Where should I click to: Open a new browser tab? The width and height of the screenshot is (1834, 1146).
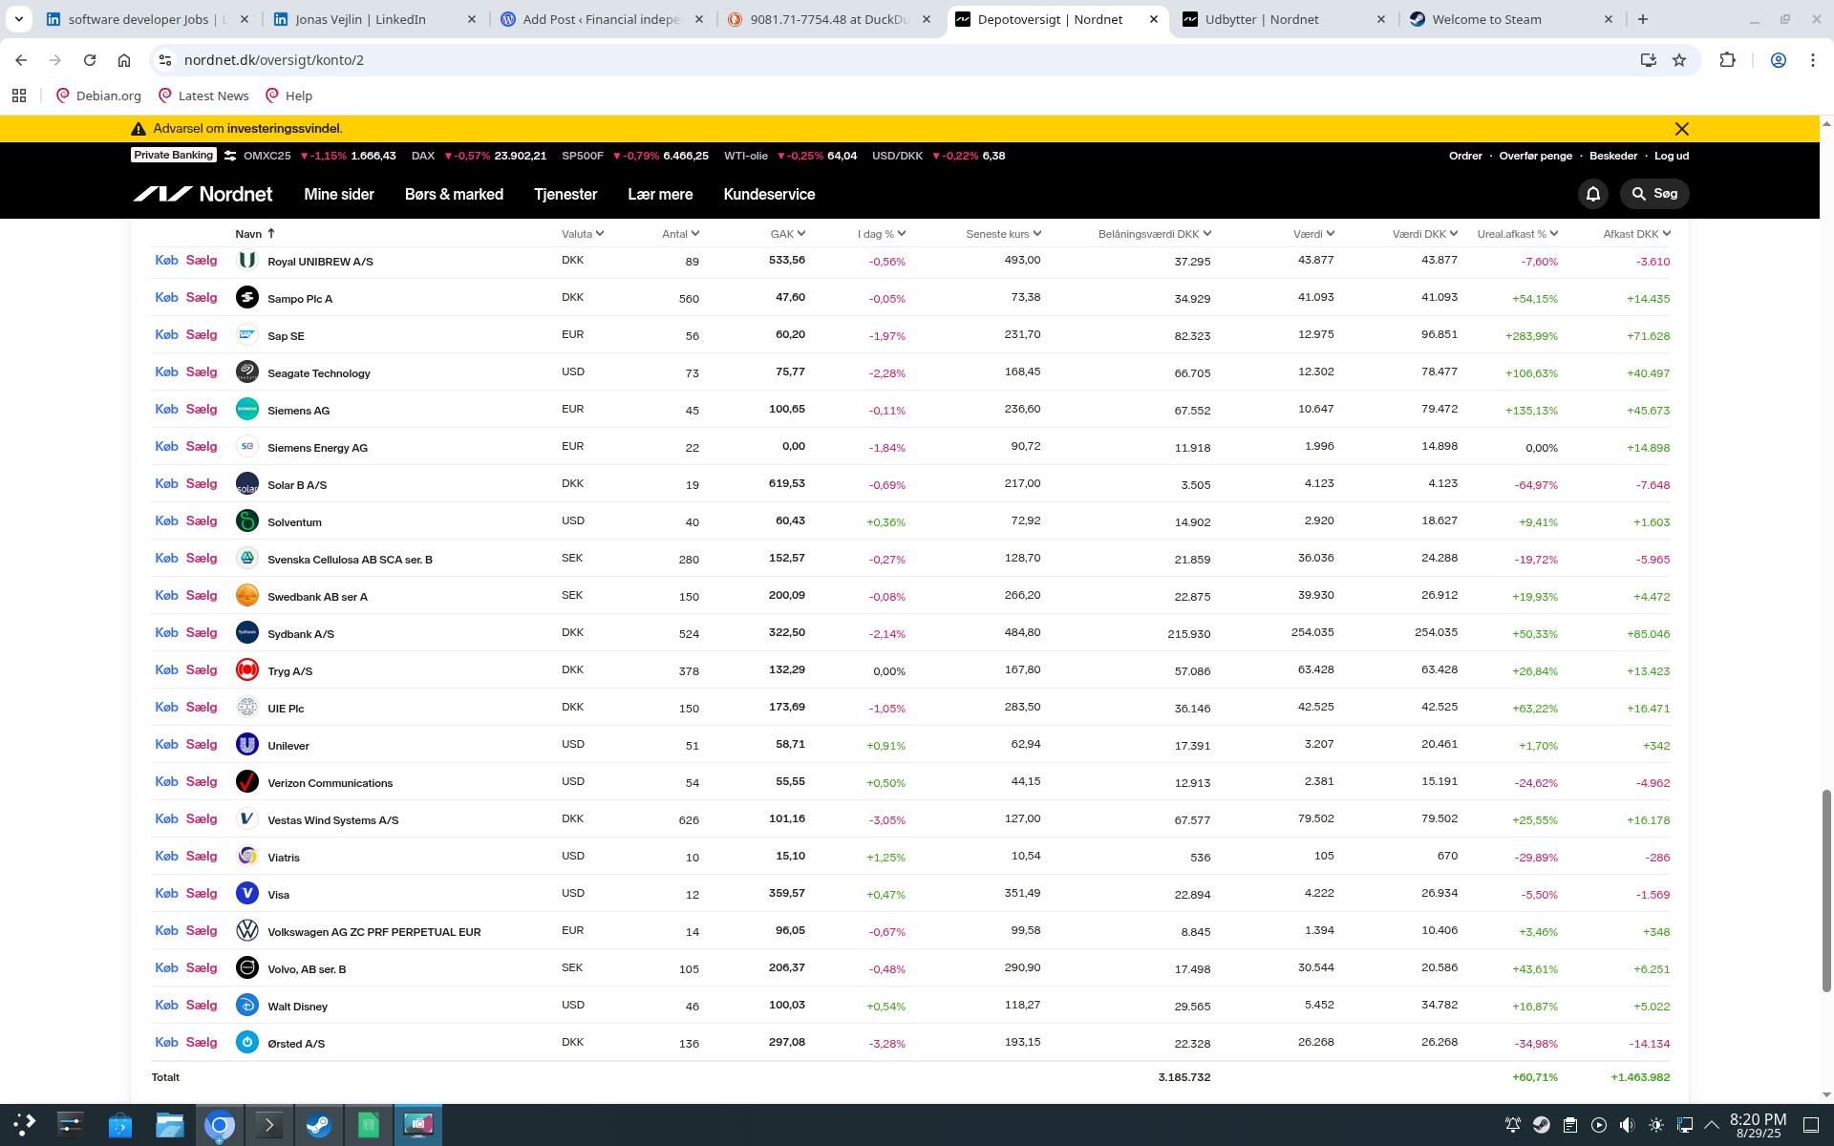pos(1643,19)
